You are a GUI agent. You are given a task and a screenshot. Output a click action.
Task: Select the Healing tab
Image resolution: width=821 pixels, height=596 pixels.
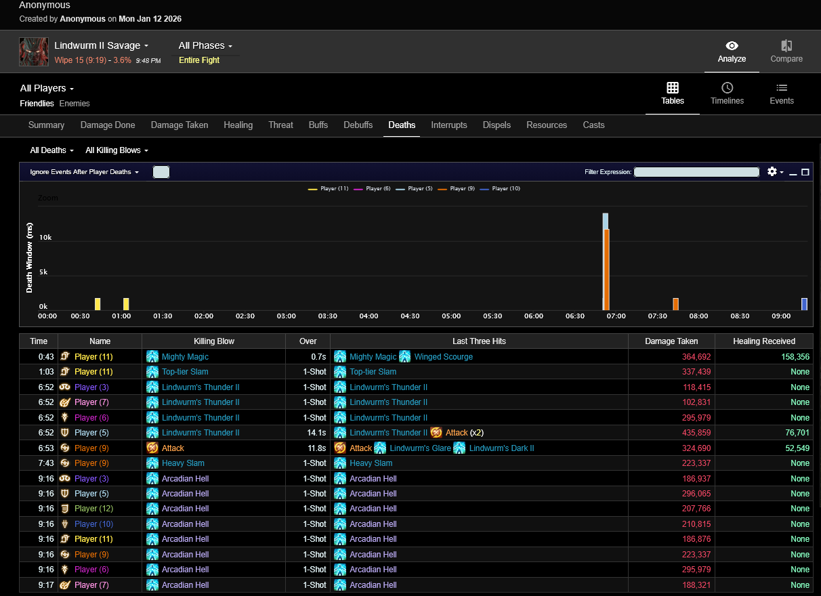(x=238, y=125)
